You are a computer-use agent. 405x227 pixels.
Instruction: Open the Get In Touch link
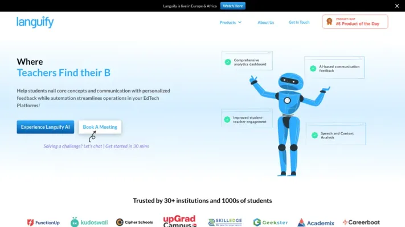[x=299, y=23]
